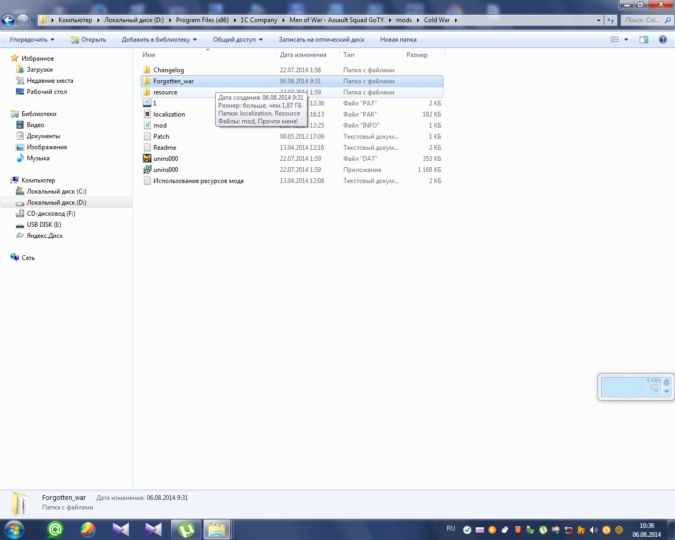Select the resource folder
The width and height of the screenshot is (675, 540).
[x=293, y=92]
